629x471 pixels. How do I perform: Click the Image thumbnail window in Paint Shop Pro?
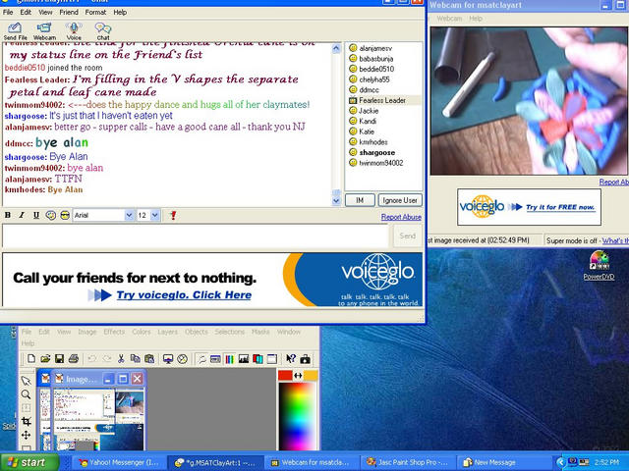tap(98, 410)
